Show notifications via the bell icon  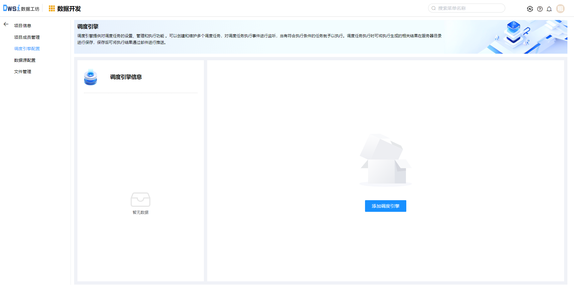549,9
